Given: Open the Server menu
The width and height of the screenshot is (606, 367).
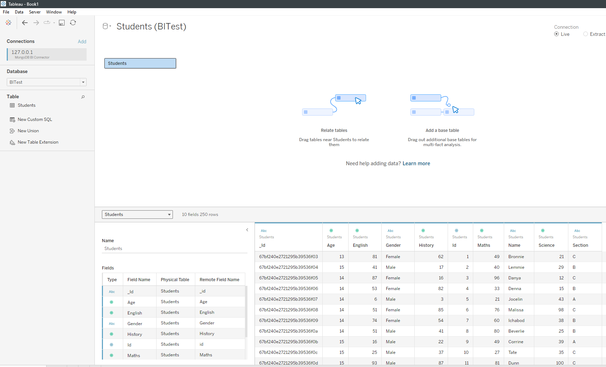Looking at the screenshot, I should point(35,12).
